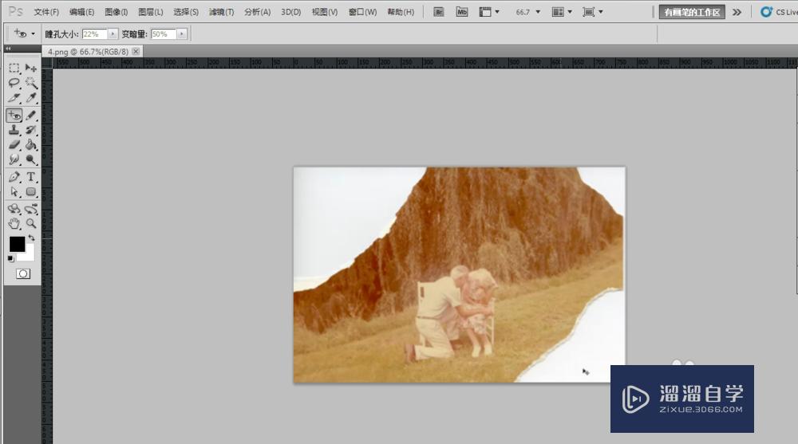Click the old couple photo on canvas
The width and height of the screenshot is (798, 444).
(459, 275)
